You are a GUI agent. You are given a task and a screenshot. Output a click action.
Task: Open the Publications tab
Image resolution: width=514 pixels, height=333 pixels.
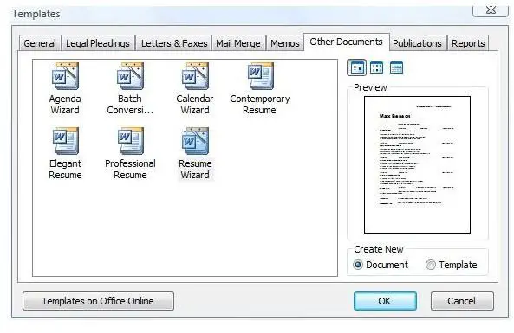coord(417,43)
